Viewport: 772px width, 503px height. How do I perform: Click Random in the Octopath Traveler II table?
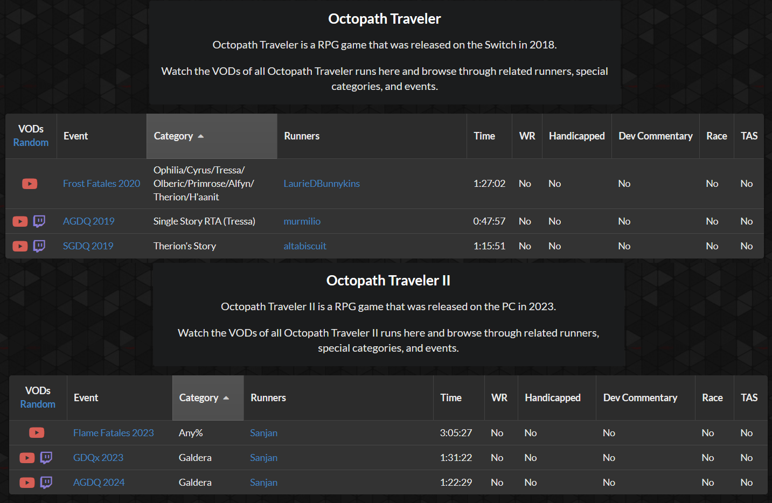[38, 404]
